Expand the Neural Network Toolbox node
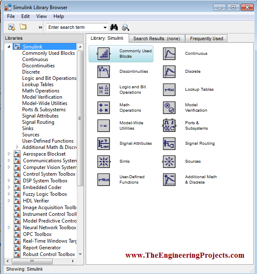The height and width of the screenshot is (274, 257). click(9, 227)
